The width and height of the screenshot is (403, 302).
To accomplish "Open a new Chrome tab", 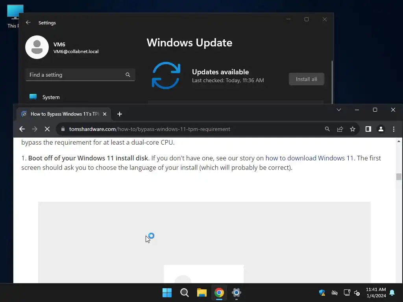I will coord(120,114).
